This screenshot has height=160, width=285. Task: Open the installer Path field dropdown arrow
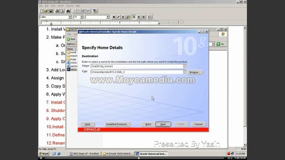click(184, 72)
